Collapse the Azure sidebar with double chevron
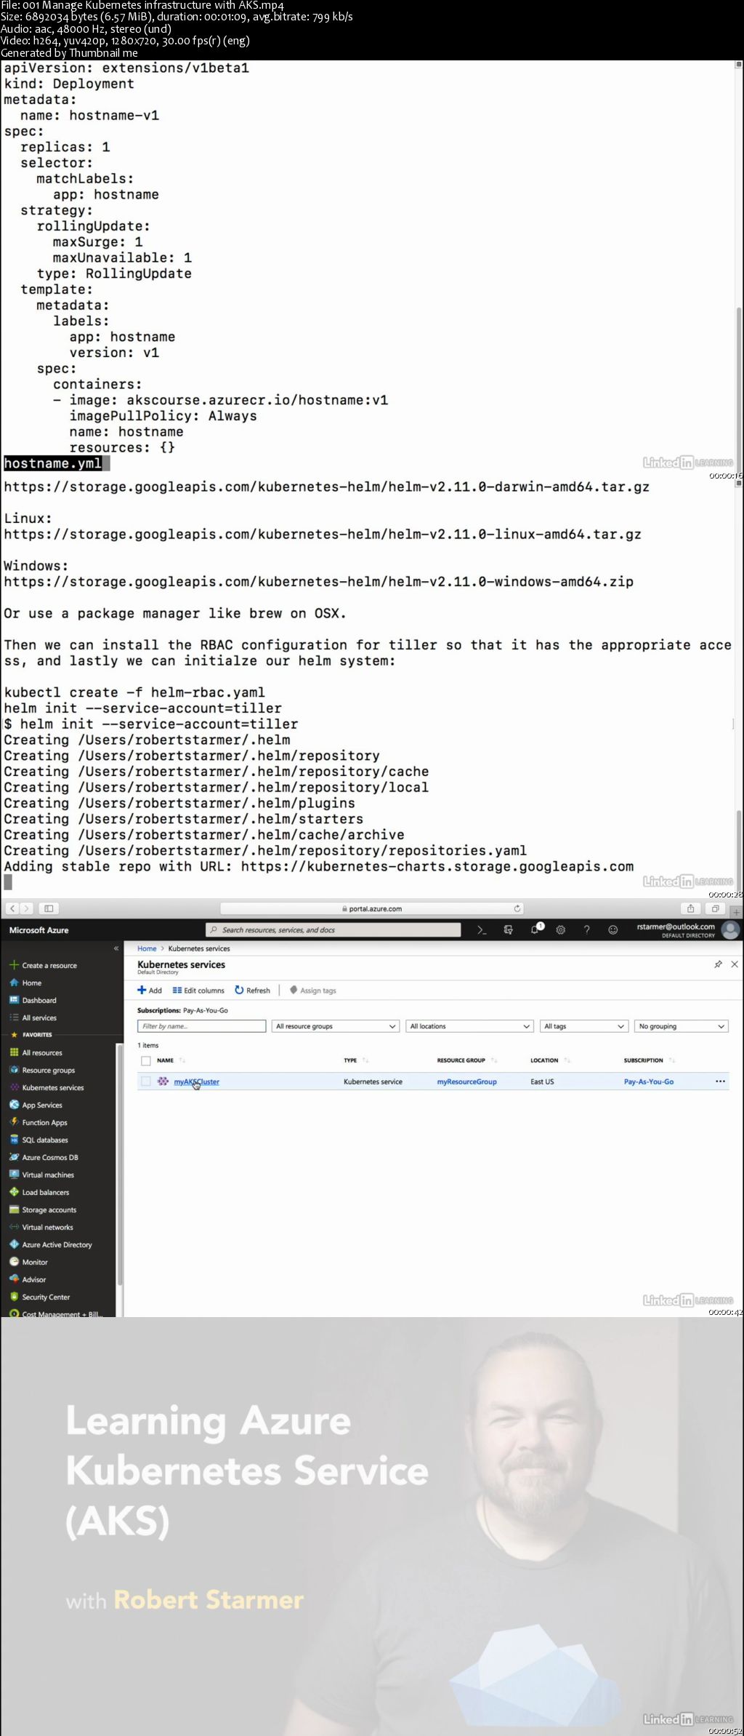Viewport: 744px width, 1736px height. click(x=116, y=948)
